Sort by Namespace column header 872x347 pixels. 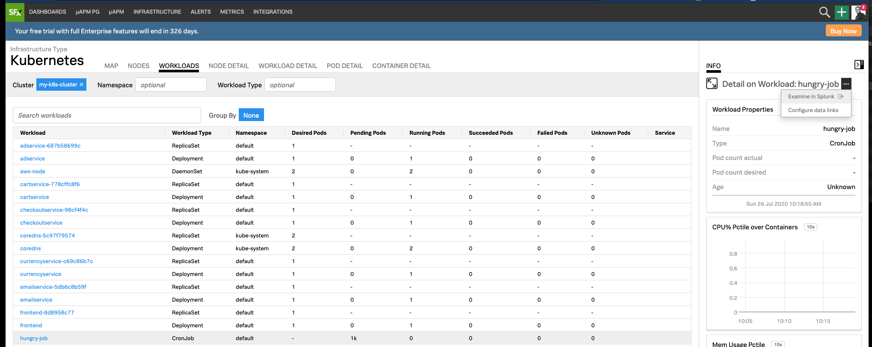click(x=251, y=133)
